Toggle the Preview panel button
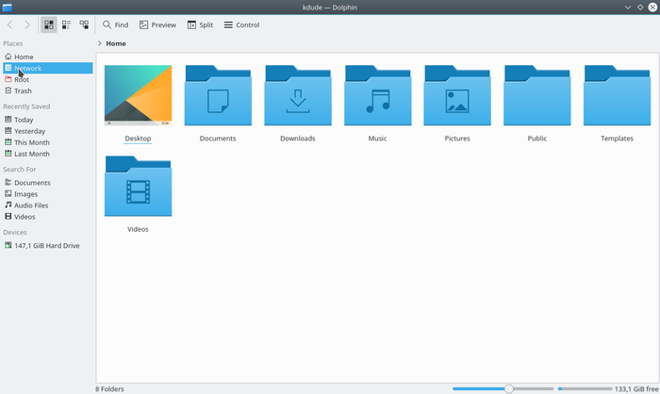660x394 pixels. coord(157,25)
